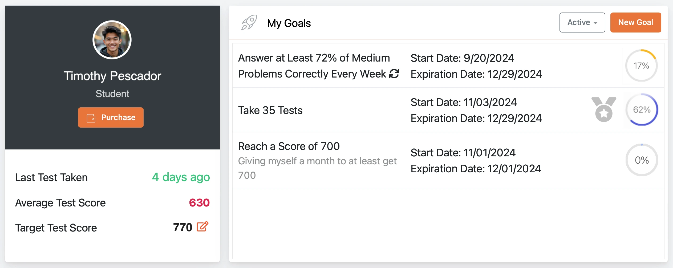The image size is (673, 268).
Task: Click the 0% progress ring for Reach a Score of 700
Action: 642,160
